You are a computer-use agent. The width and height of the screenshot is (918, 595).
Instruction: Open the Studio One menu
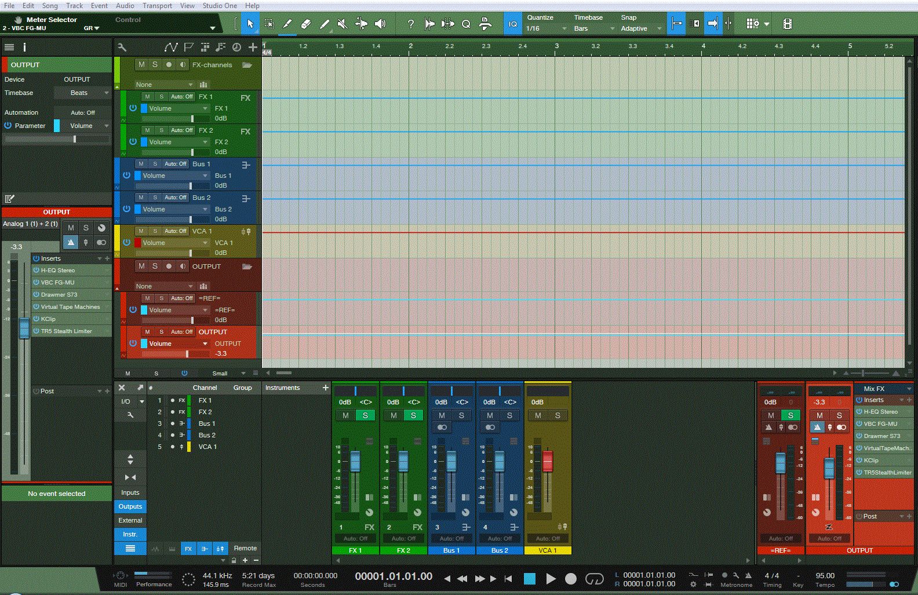click(219, 5)
